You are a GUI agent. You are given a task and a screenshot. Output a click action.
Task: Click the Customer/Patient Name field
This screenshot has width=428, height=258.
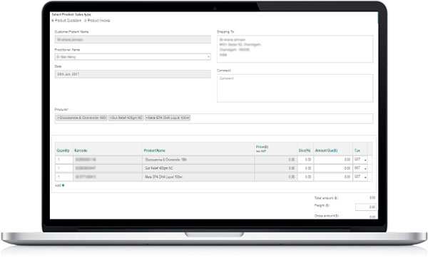pyautogui.click(x=133, y=39)
